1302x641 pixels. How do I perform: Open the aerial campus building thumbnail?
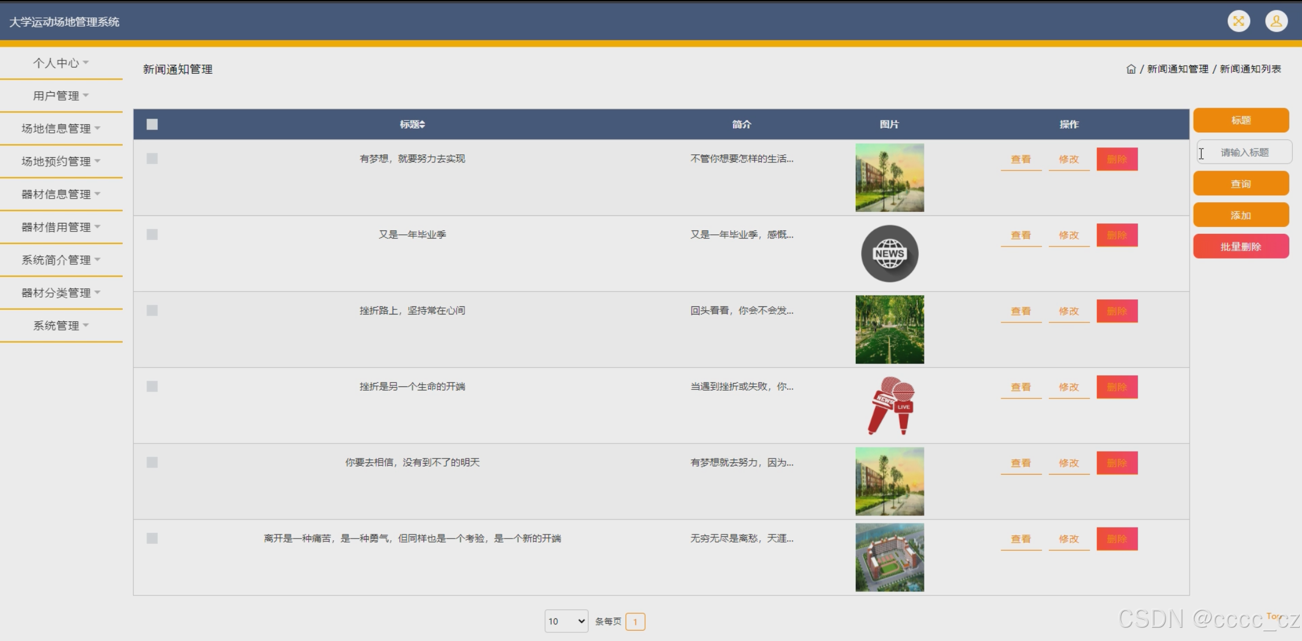(x=889, y=557)
